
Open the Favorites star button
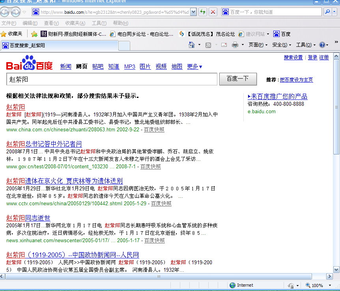coord(12,34)
